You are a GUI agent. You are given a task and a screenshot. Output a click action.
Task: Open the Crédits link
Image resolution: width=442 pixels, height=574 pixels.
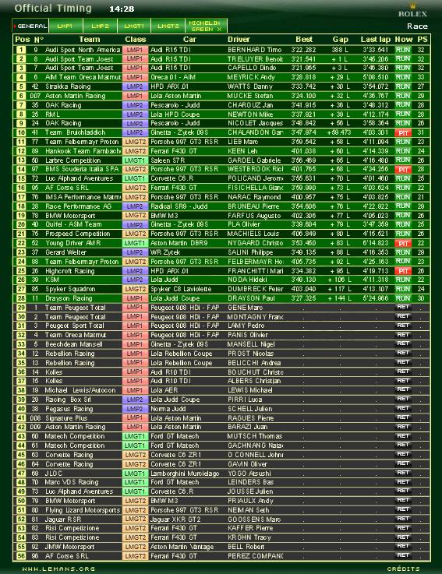(x=403, y=569)
